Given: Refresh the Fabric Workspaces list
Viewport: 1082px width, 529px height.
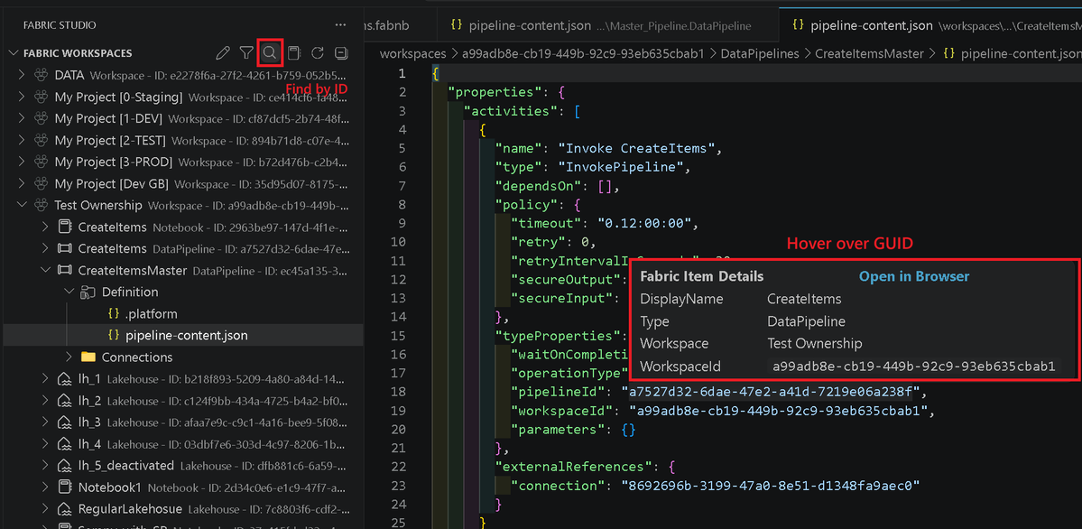Looking at the screenshot, I should click(x=317, y=53).
